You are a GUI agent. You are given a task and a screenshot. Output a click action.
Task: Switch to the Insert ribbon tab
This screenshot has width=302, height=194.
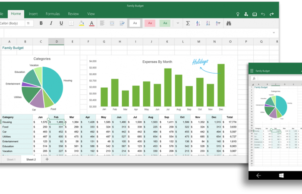point(33,14)
